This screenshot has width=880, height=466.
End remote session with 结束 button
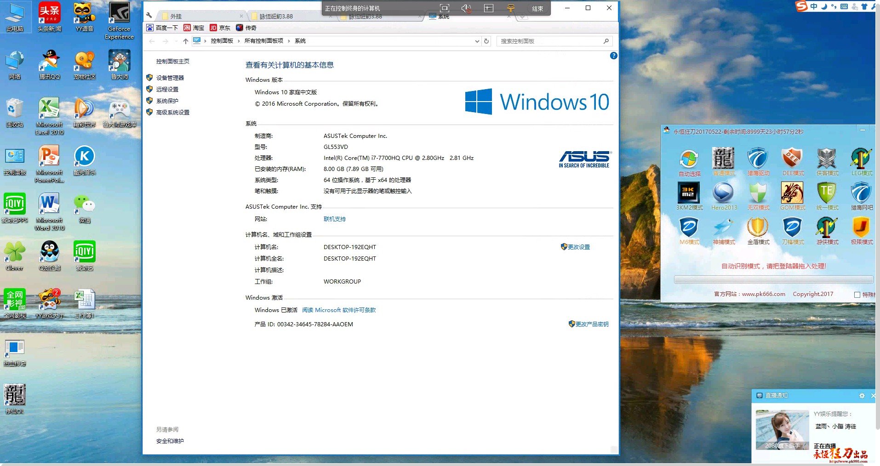[537, 8]
